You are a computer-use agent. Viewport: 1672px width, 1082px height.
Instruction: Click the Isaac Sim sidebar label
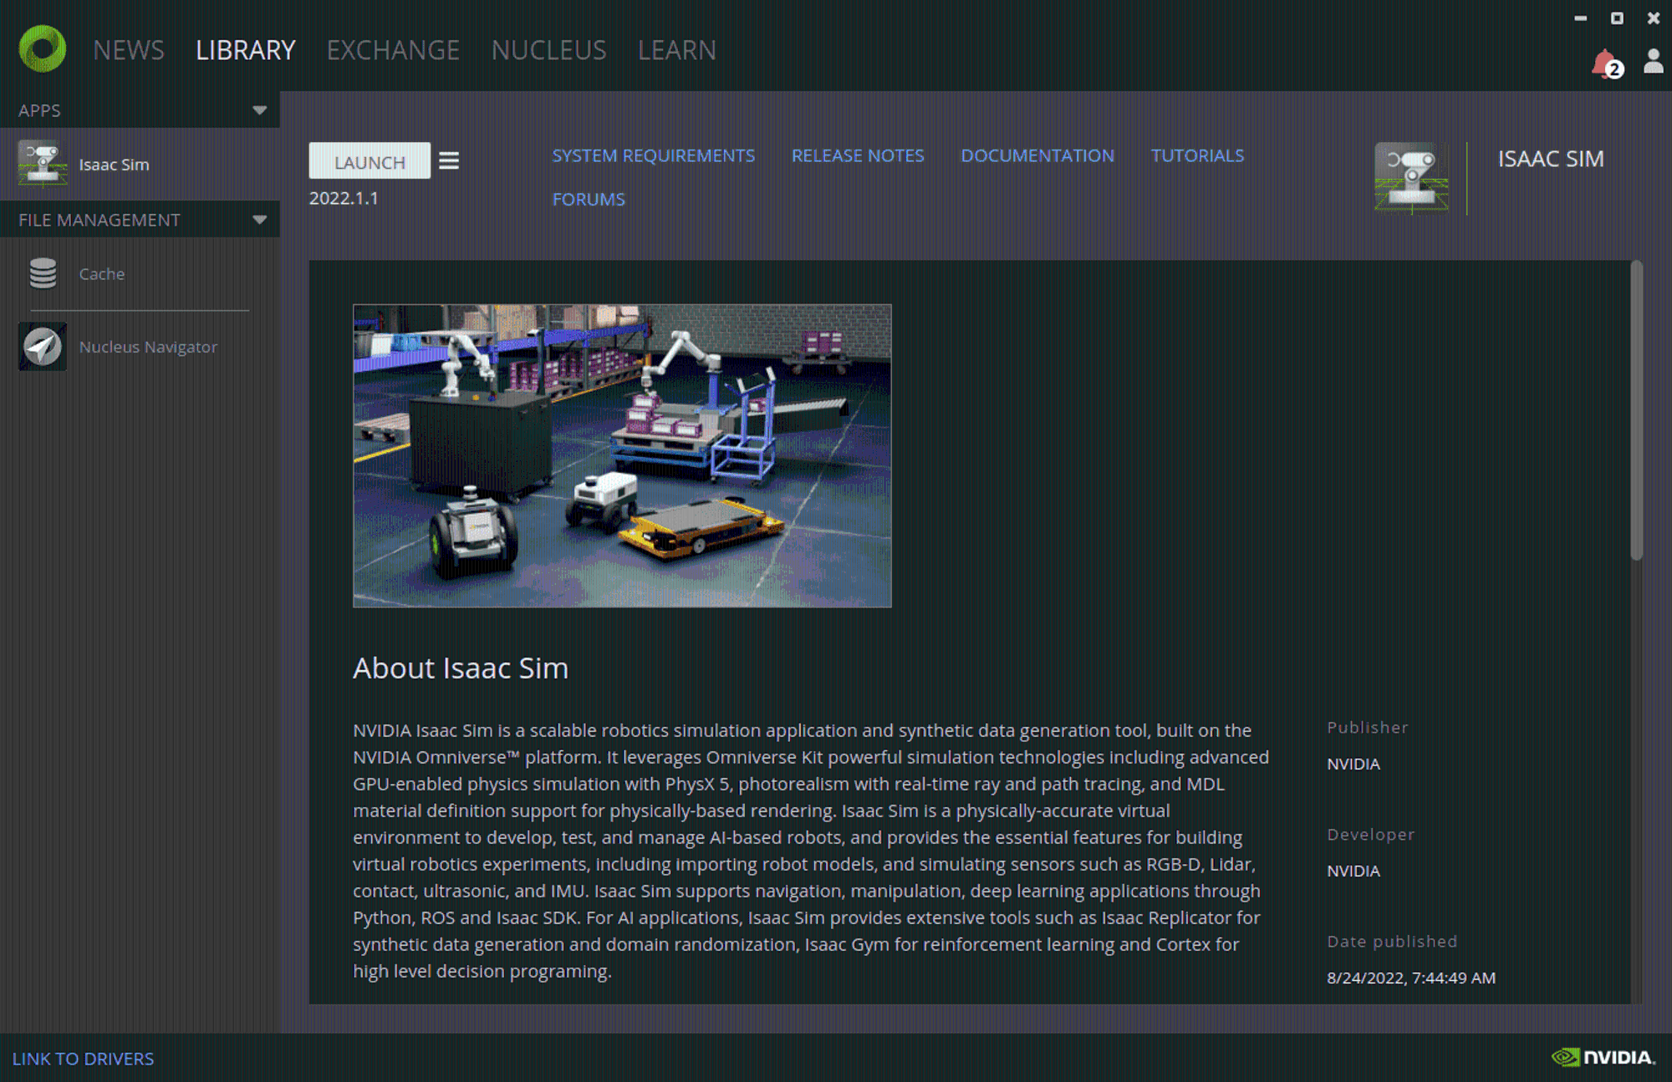coord(114,165)
